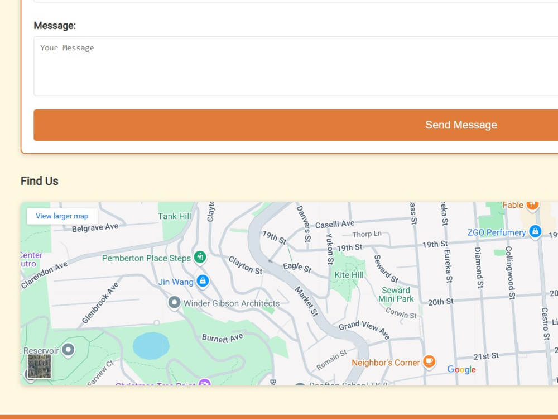Click the 20th St street label
This screenshot has height=419, width=558.
[x=441, y=302]
